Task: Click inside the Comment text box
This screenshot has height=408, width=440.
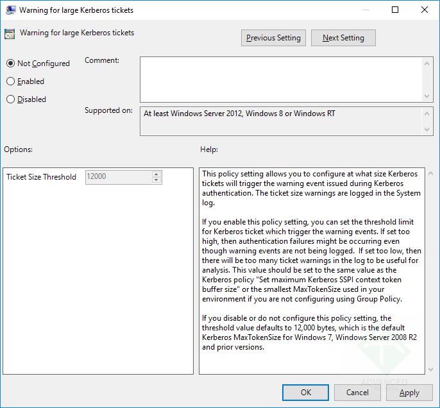Action: (x=281, y=78)
